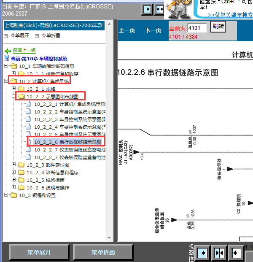Click 当前:第10章 车辆控制系统 heading
Image resolution: width=253 pixels, height=262 pixels.
39,59
